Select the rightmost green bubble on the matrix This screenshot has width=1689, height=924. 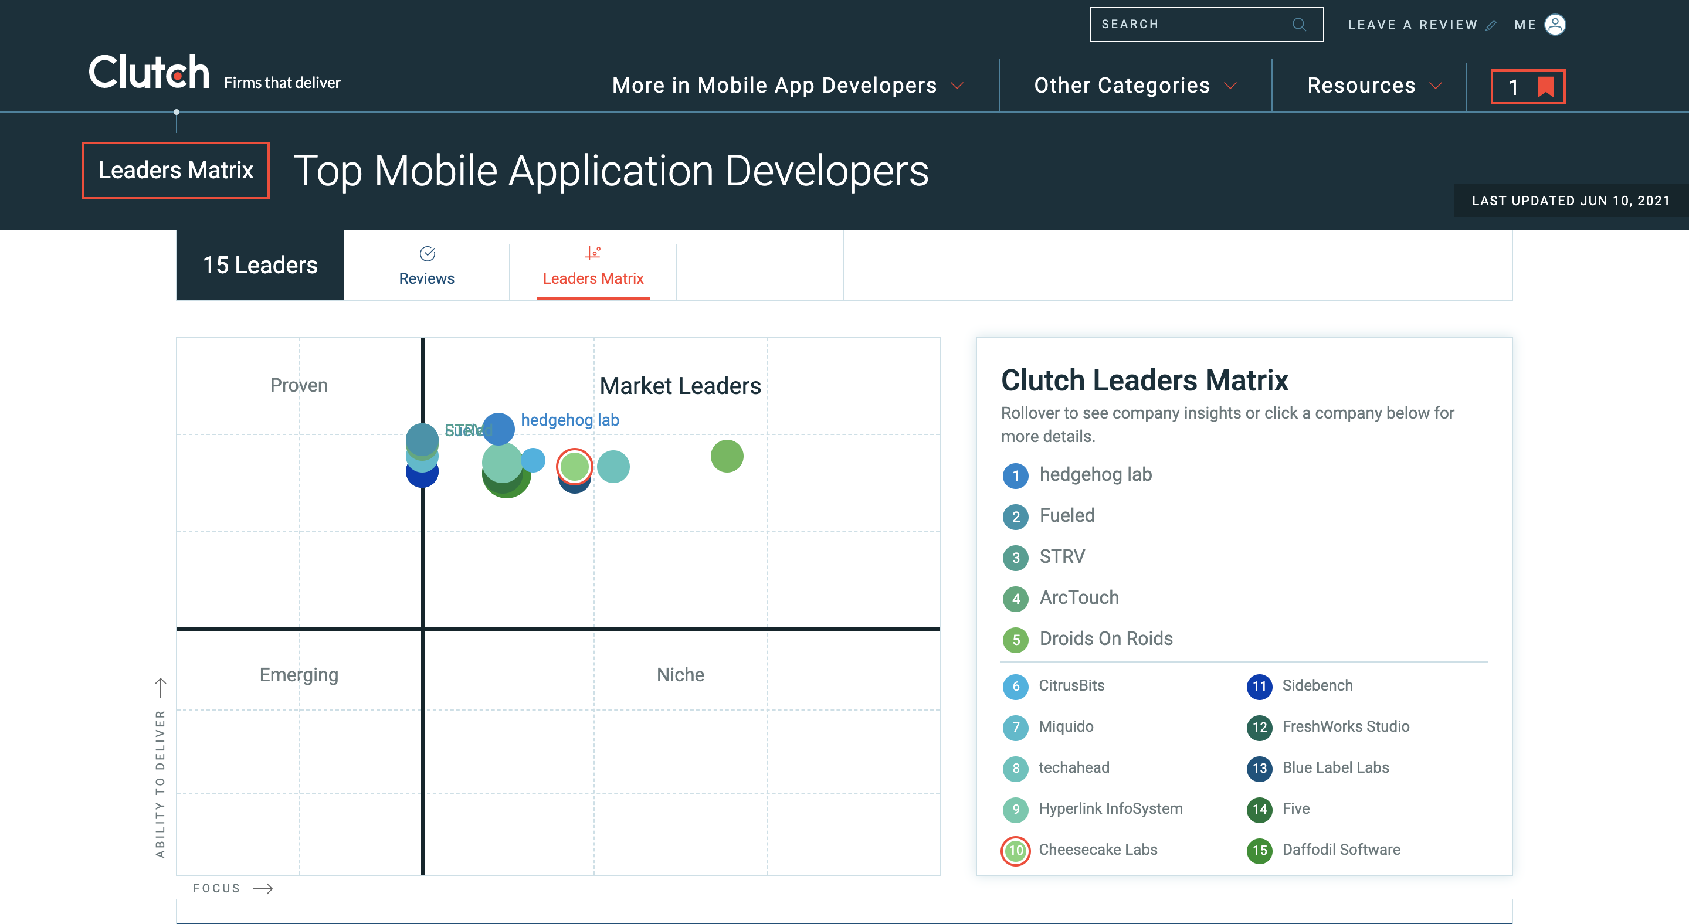pyautogui.click(x=727, y=456)
